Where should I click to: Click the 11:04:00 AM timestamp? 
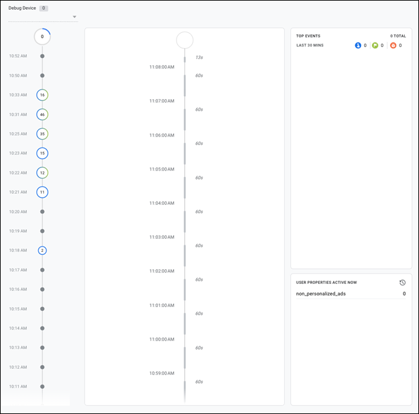click(x=162, y=203)
